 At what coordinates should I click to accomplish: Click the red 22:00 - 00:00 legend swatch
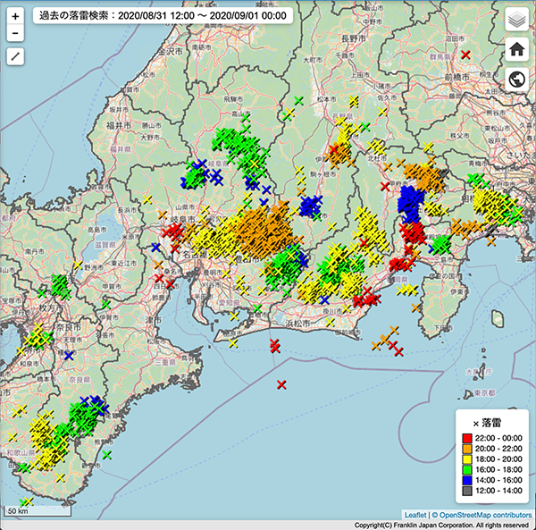466,438
